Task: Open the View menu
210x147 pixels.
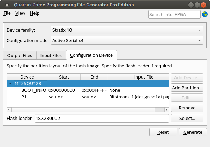Action: coord(20,13)
